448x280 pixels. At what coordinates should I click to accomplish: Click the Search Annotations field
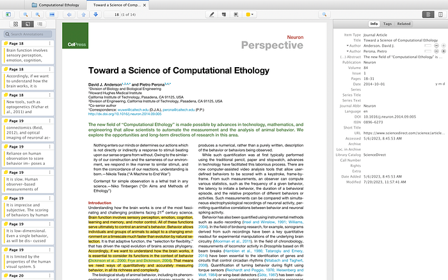29,34
